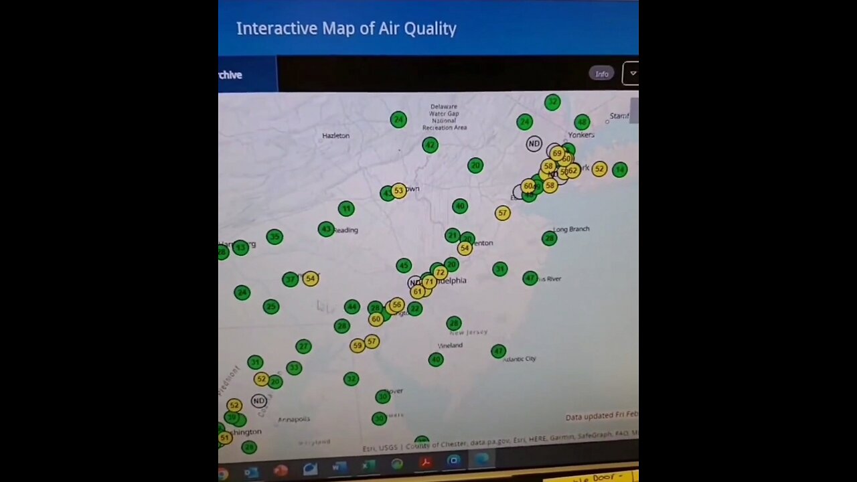The width and height of the screenshot is (857, 482).
Task: Click green 30 marker at Dover
Action: click(x=383, y=396)
